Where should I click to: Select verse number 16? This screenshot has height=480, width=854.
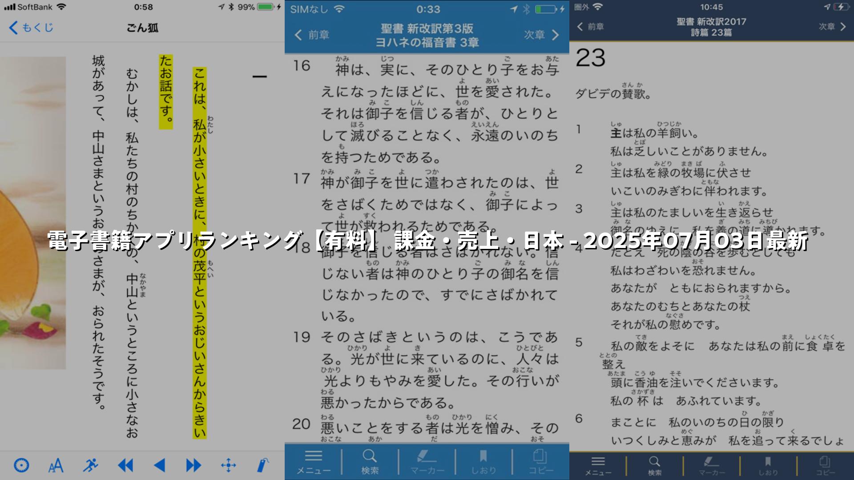tap(301, 66)
